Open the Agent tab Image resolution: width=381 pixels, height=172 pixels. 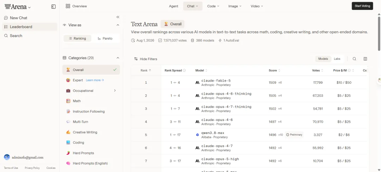pos(174,6)
